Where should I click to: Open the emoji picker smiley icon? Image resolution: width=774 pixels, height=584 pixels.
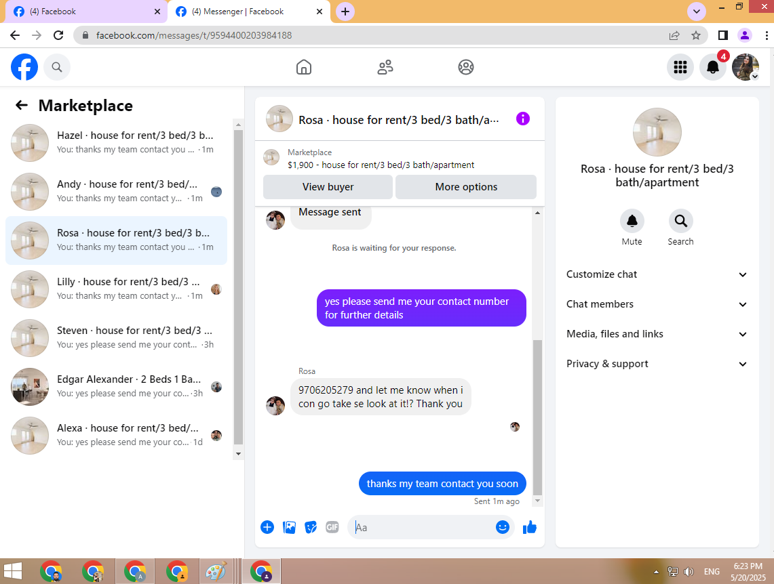tap(503, 527)
